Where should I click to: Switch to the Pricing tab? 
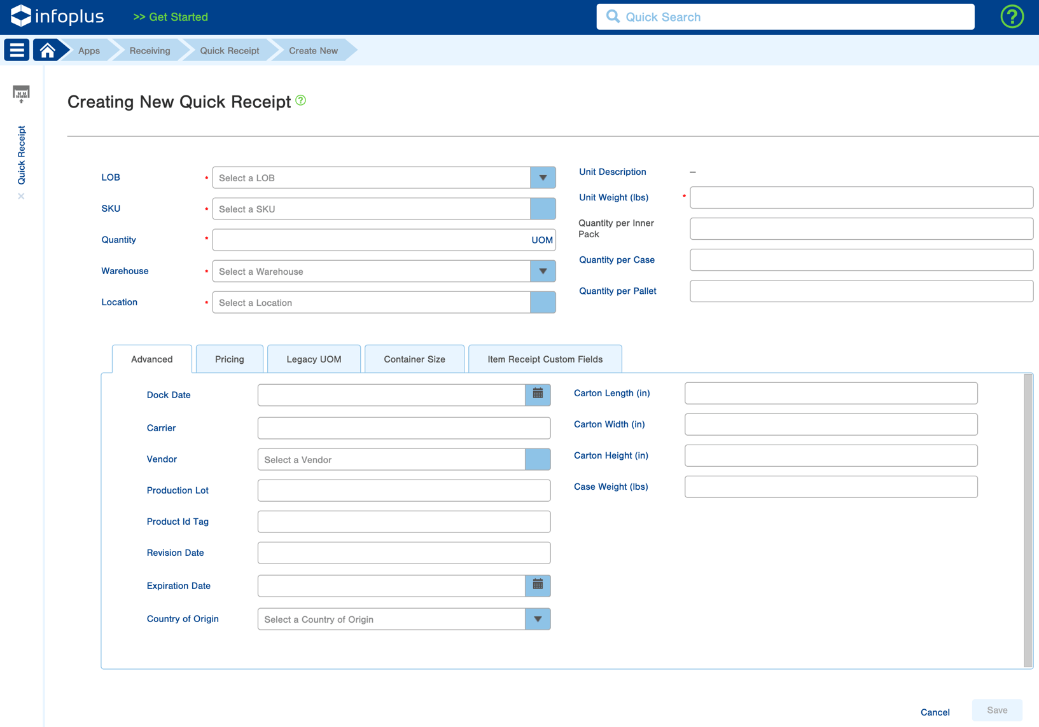pos(230,359)
